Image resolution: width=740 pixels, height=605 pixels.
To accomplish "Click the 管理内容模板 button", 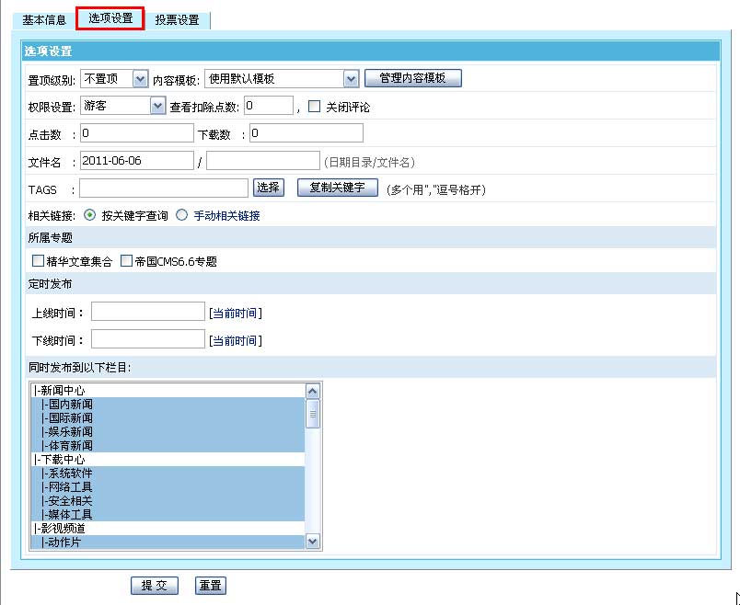I will click(412, 78).
